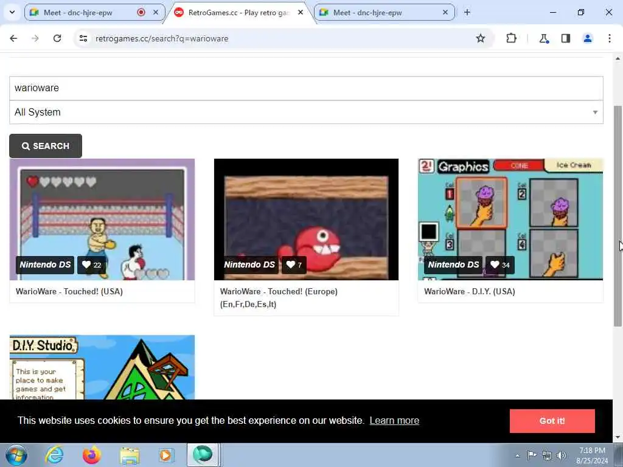
Task: Open WarioWare Touched Europe thumbnail
Action: point(306,219)
